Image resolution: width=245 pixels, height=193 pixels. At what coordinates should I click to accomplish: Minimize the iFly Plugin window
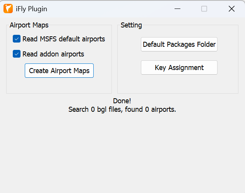tap(177, 9)
